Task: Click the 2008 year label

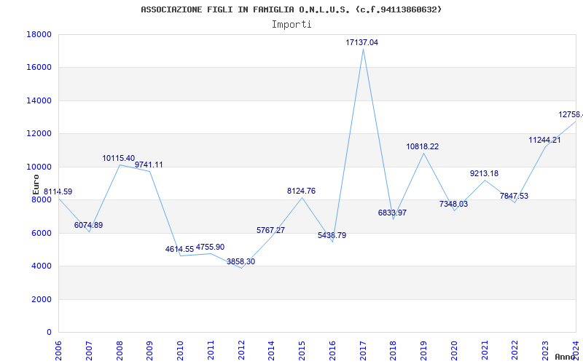Action: [120, 350]
